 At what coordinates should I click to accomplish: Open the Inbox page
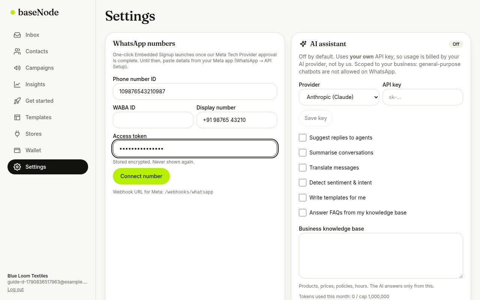pyautogui.click(x=48, y=35)
